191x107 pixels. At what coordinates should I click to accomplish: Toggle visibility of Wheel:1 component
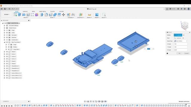pos(7,52)
